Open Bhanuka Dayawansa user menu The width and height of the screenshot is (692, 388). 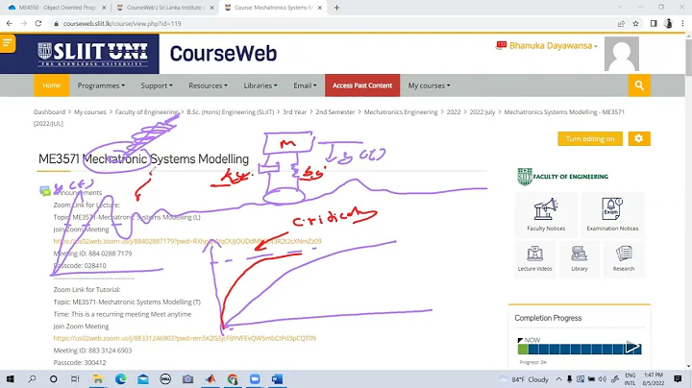click(553, 46)
